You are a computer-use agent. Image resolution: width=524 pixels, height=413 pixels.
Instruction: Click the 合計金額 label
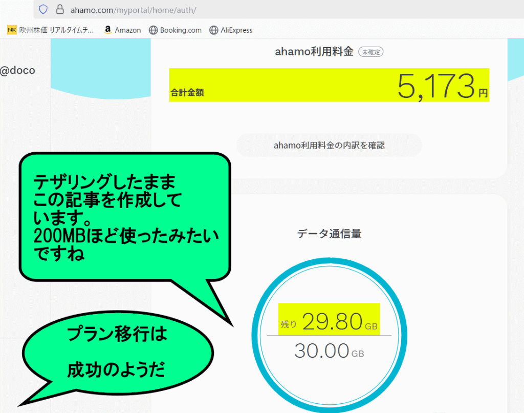(187, 93)
